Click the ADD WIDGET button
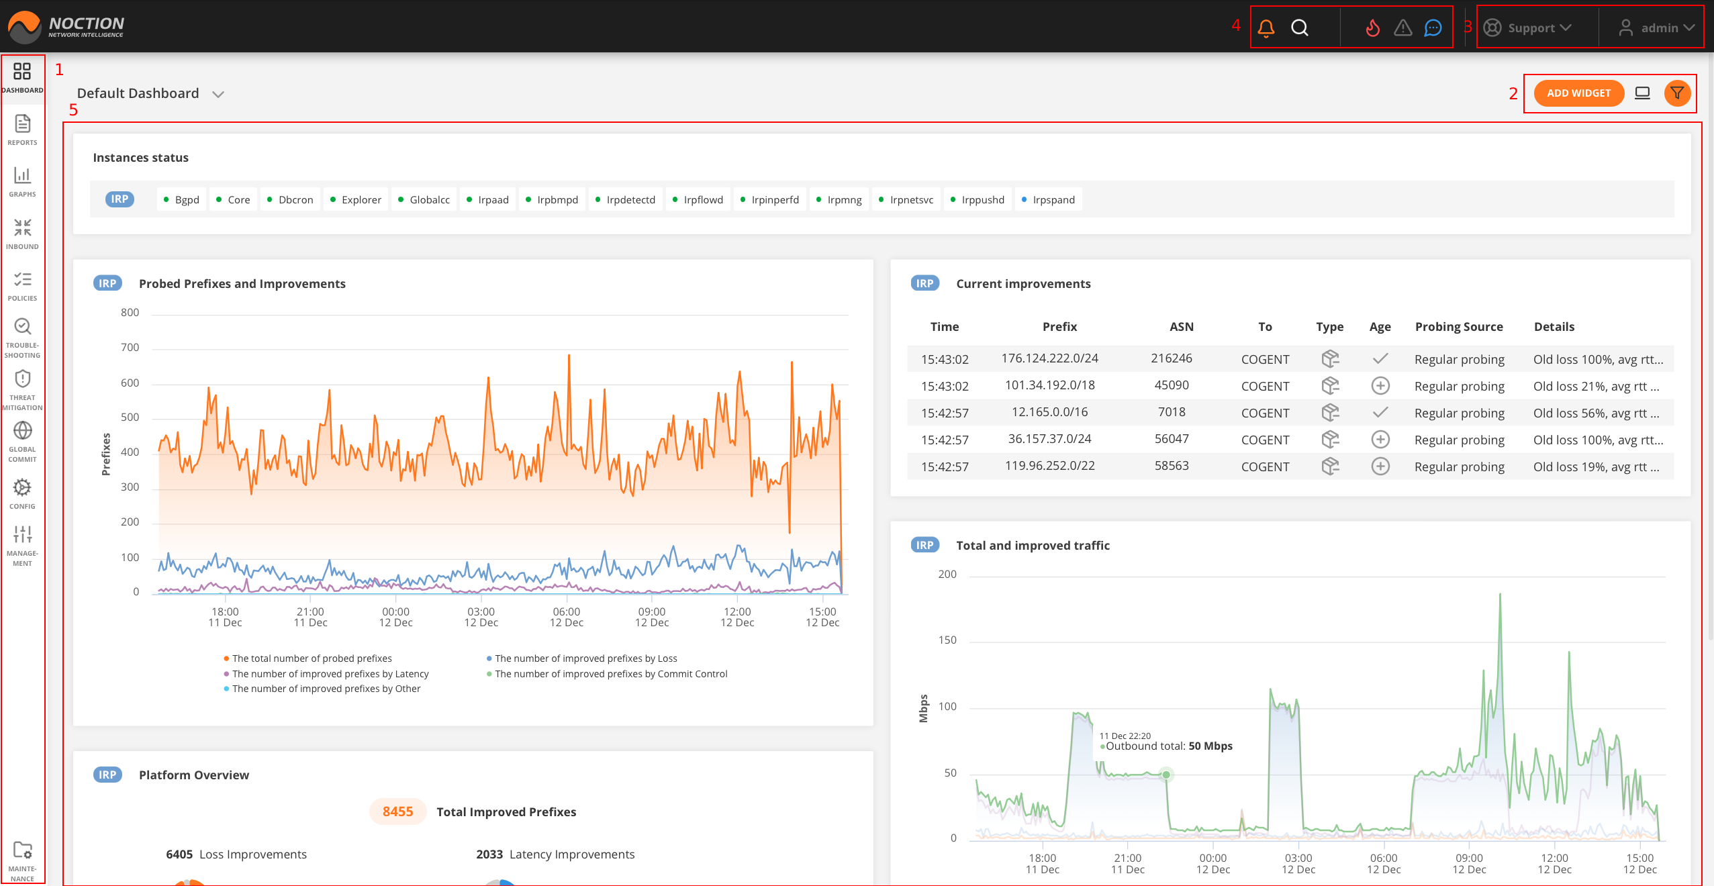The height and width of the screenshot is (886, 1714). tap(1578, 93)
